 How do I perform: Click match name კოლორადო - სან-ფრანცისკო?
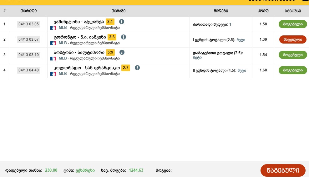tap(87, 68)
